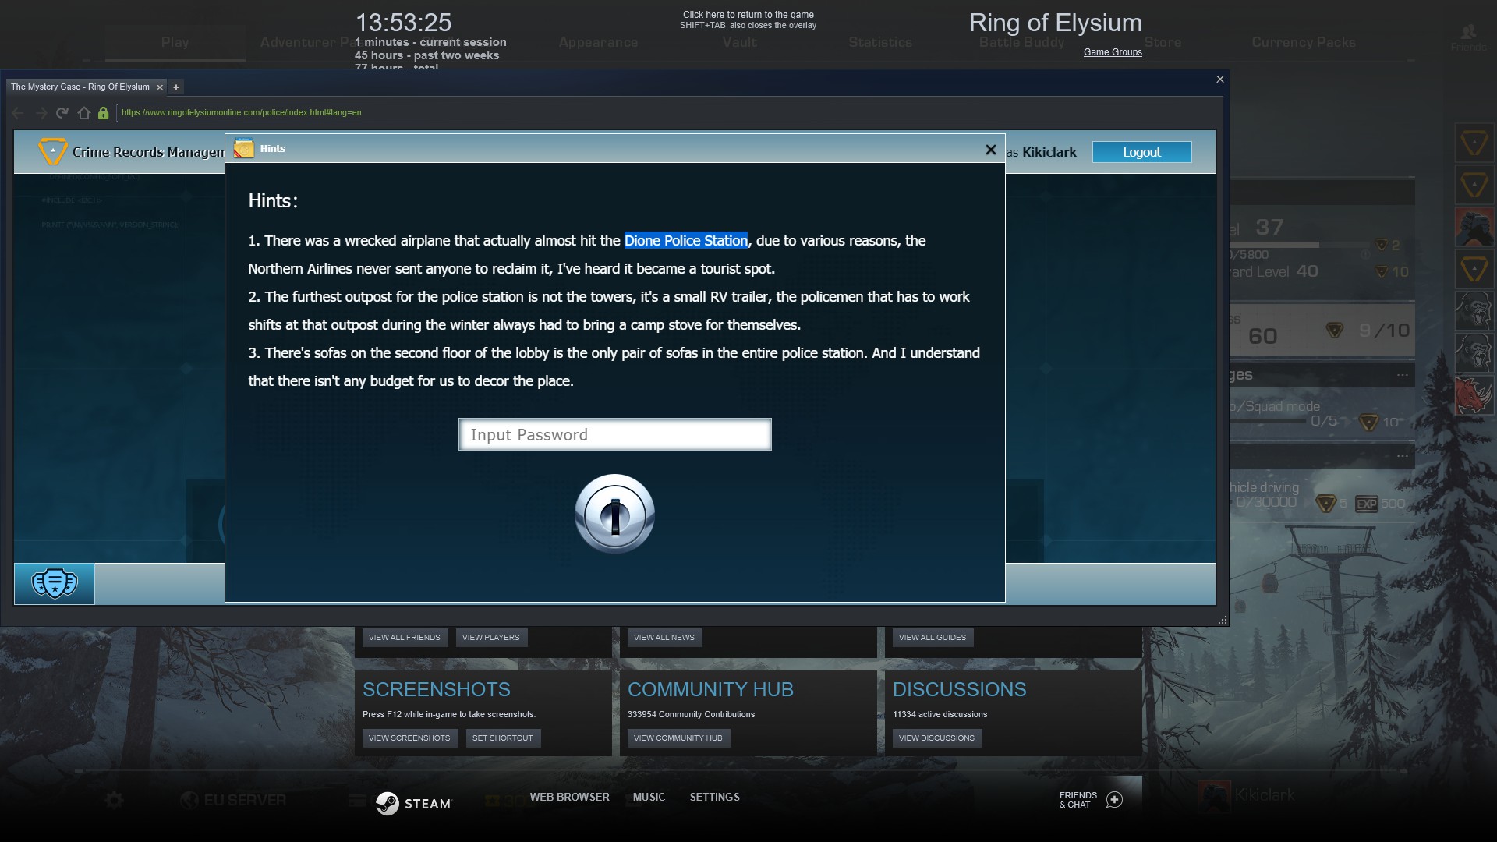Viewport: 1497px width, 842px height.
Task: Open the Web Browser menu item
Action: [569, 797]
